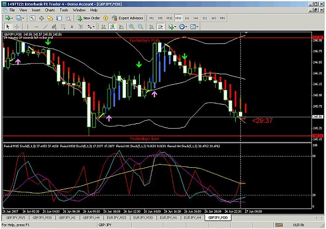This screenshot has width=326, height=229.
Task: Switch timeframe to M15
Action: tap(169, 18)
